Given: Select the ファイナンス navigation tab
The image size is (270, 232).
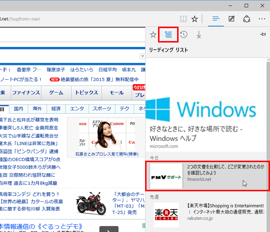Looking at the screenshot, I should pyautogui.click(x=26, y=93).
